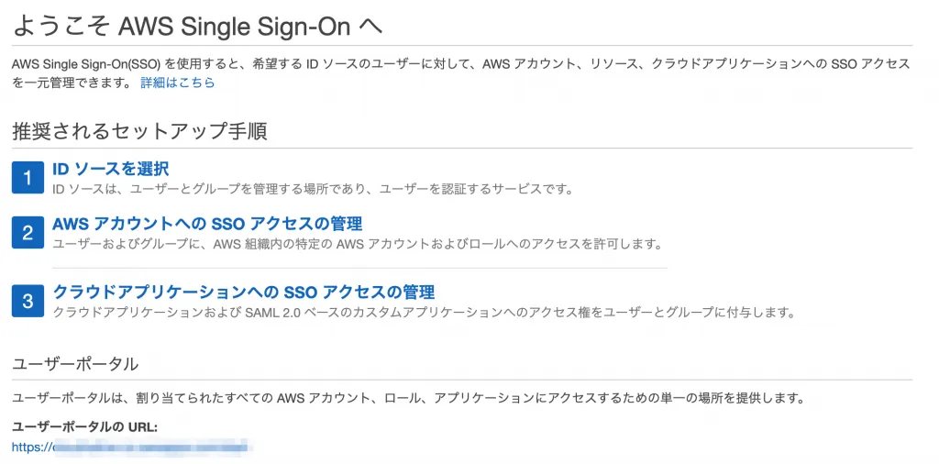
Task: Click the blue step 3 number icon
Action: point(28,300)
